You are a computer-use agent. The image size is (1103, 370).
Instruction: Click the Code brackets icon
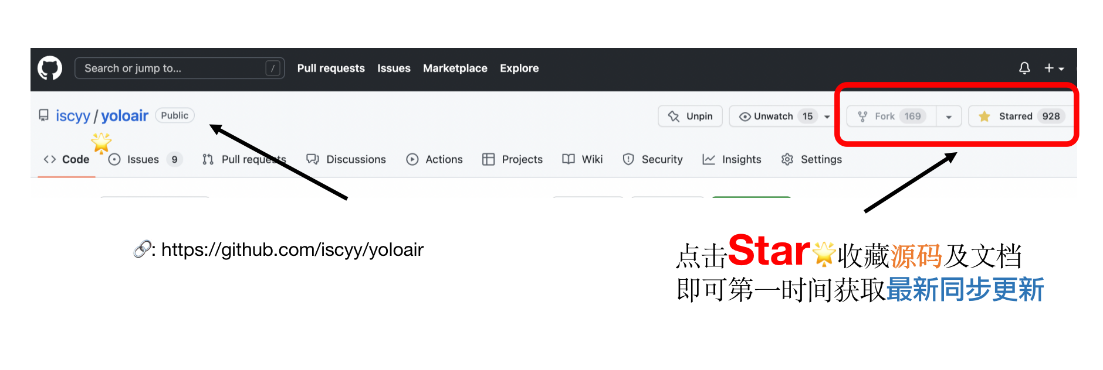[50, 159]
